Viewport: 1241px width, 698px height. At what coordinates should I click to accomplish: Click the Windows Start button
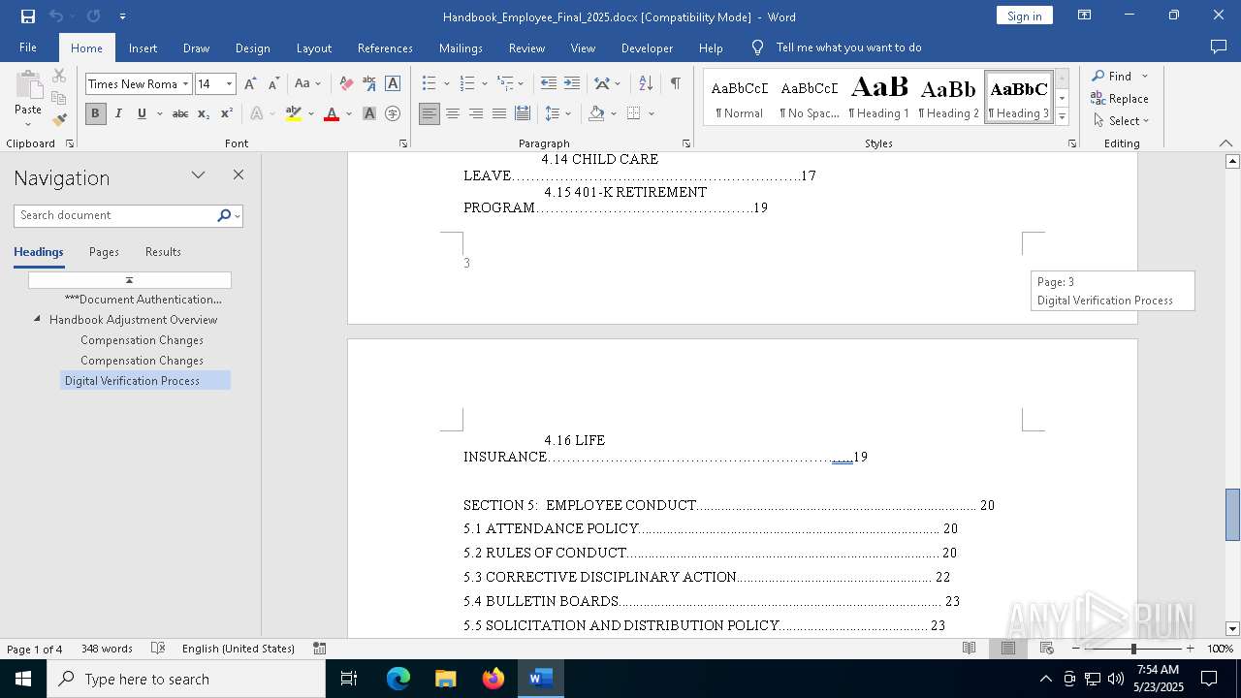[23, 679]
